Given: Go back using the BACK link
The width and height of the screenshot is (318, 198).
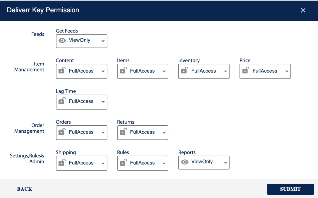Looking at the screenshot, I should pos(25,189).
